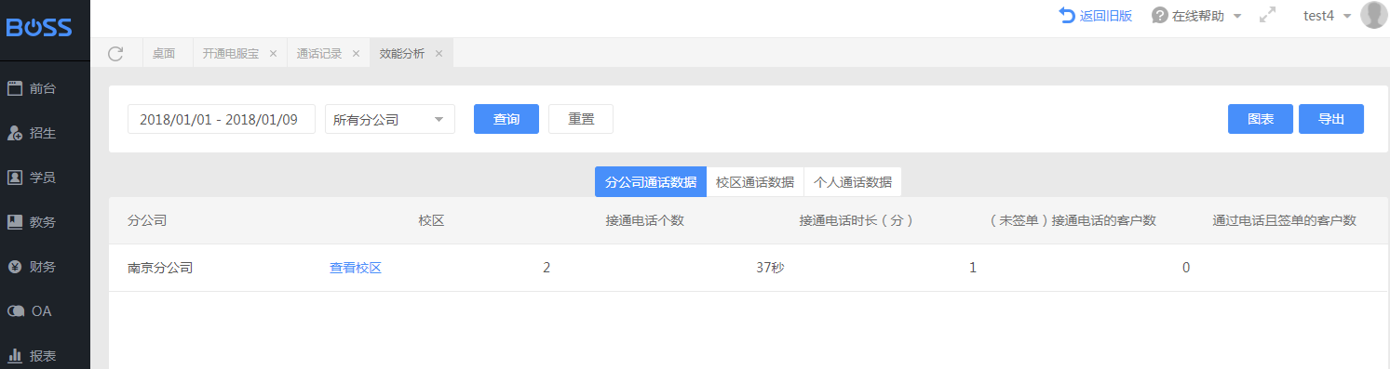Toggle fullscreen with the expand arrows icon
Screen dimensions: 1390x369
[x=1267, y=16]
